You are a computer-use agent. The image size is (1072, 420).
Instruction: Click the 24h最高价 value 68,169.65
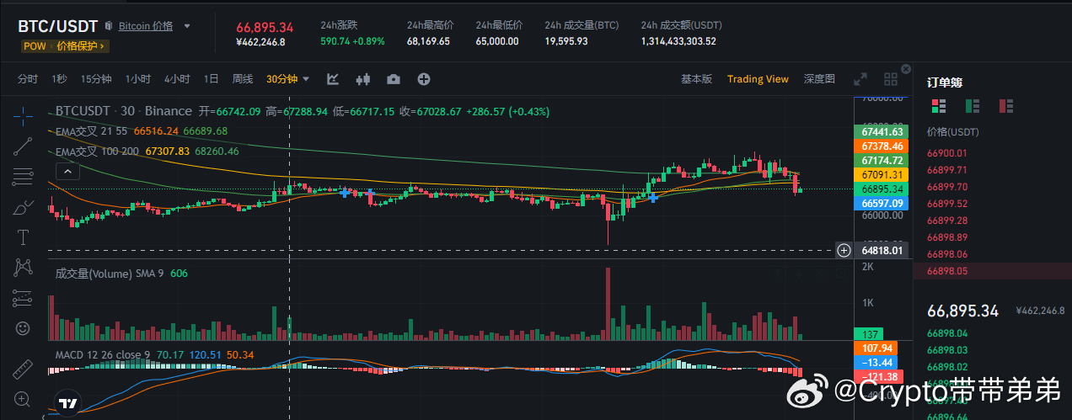tap(428, 41)
